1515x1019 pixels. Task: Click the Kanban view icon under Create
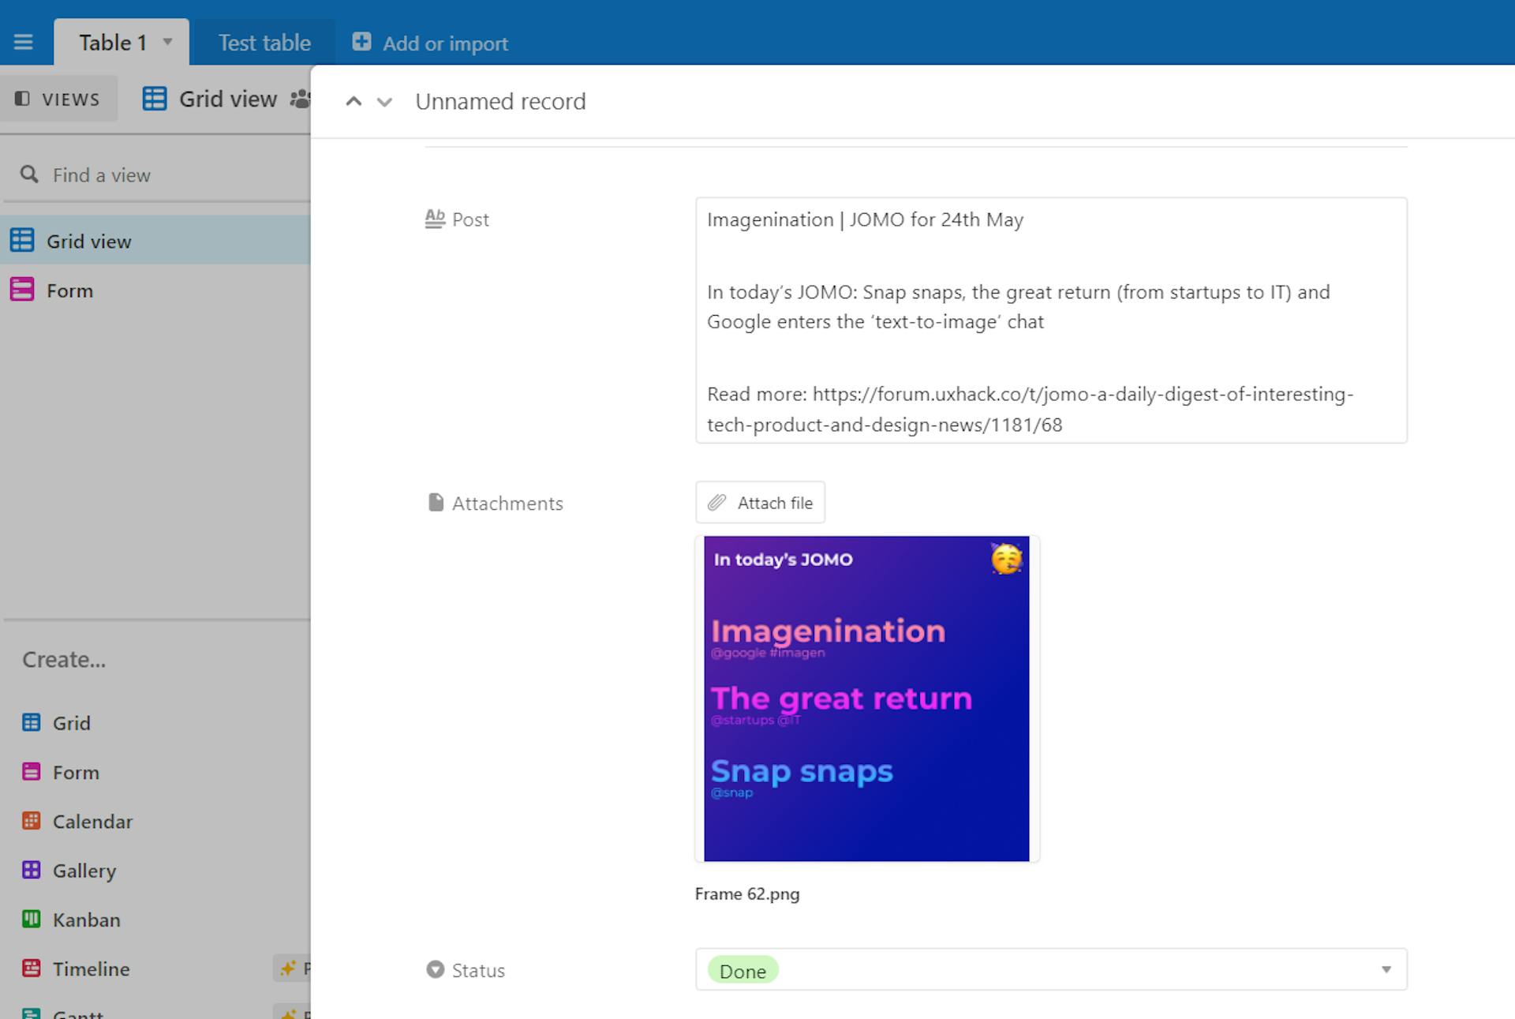coord(31,919)
